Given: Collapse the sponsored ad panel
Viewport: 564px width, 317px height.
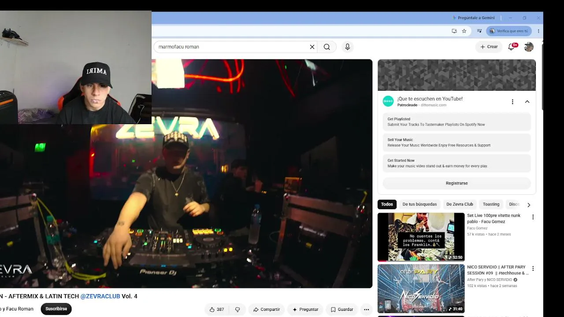Looking at the screenshot, I should point(527,102).
